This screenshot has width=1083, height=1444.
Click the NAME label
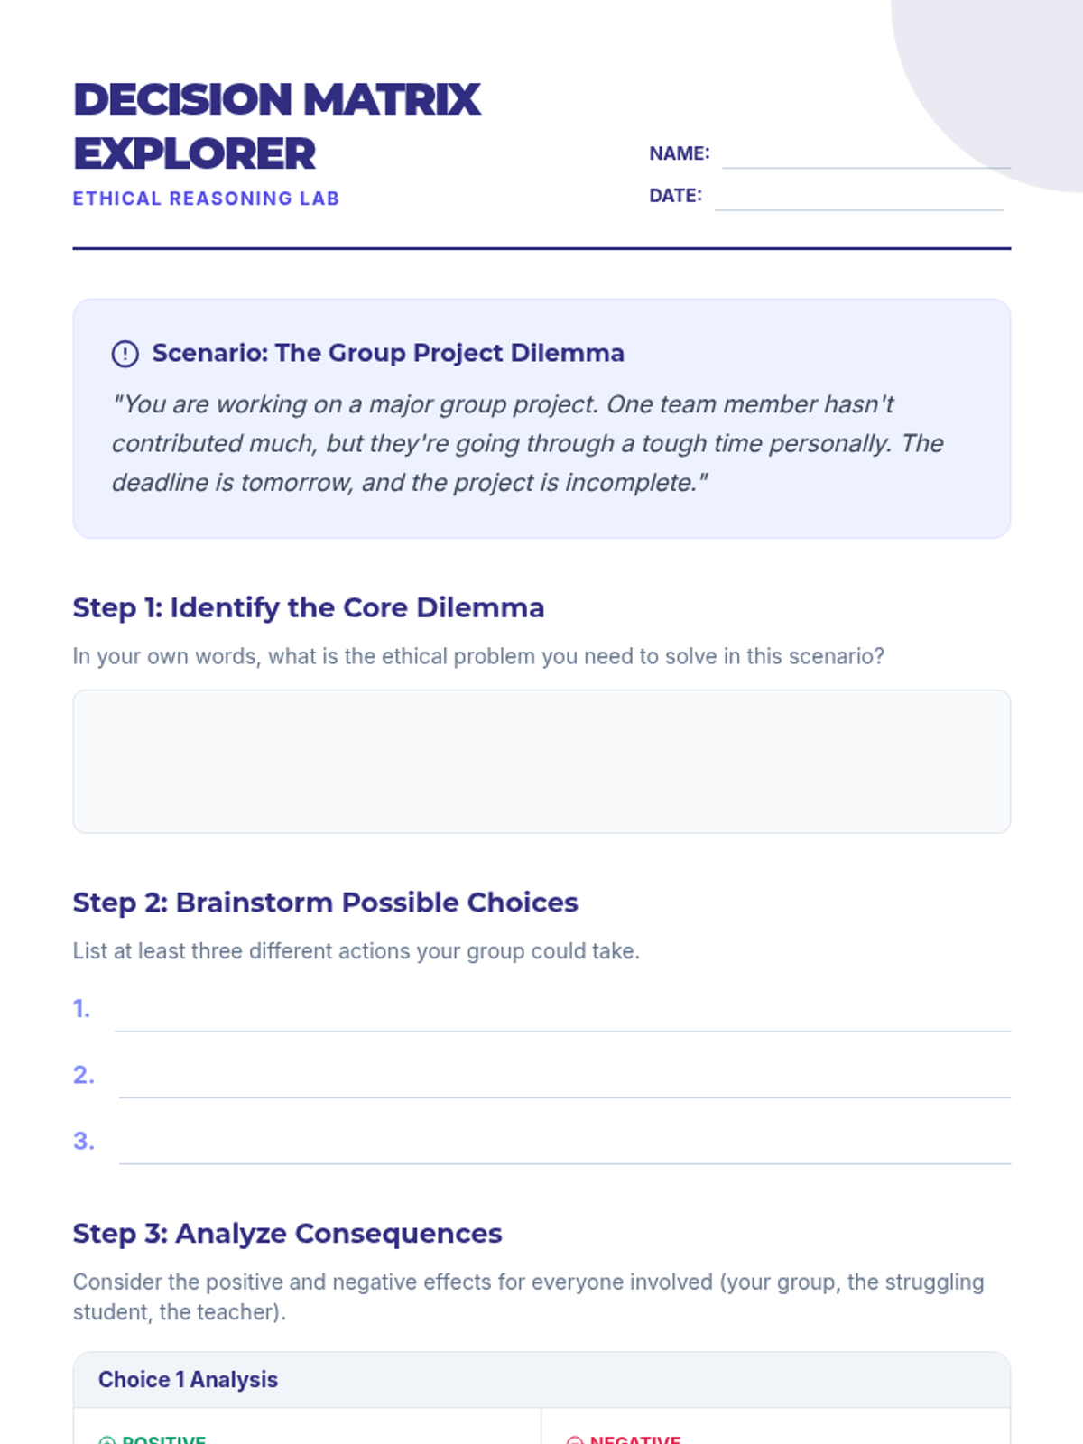[679, 153]
